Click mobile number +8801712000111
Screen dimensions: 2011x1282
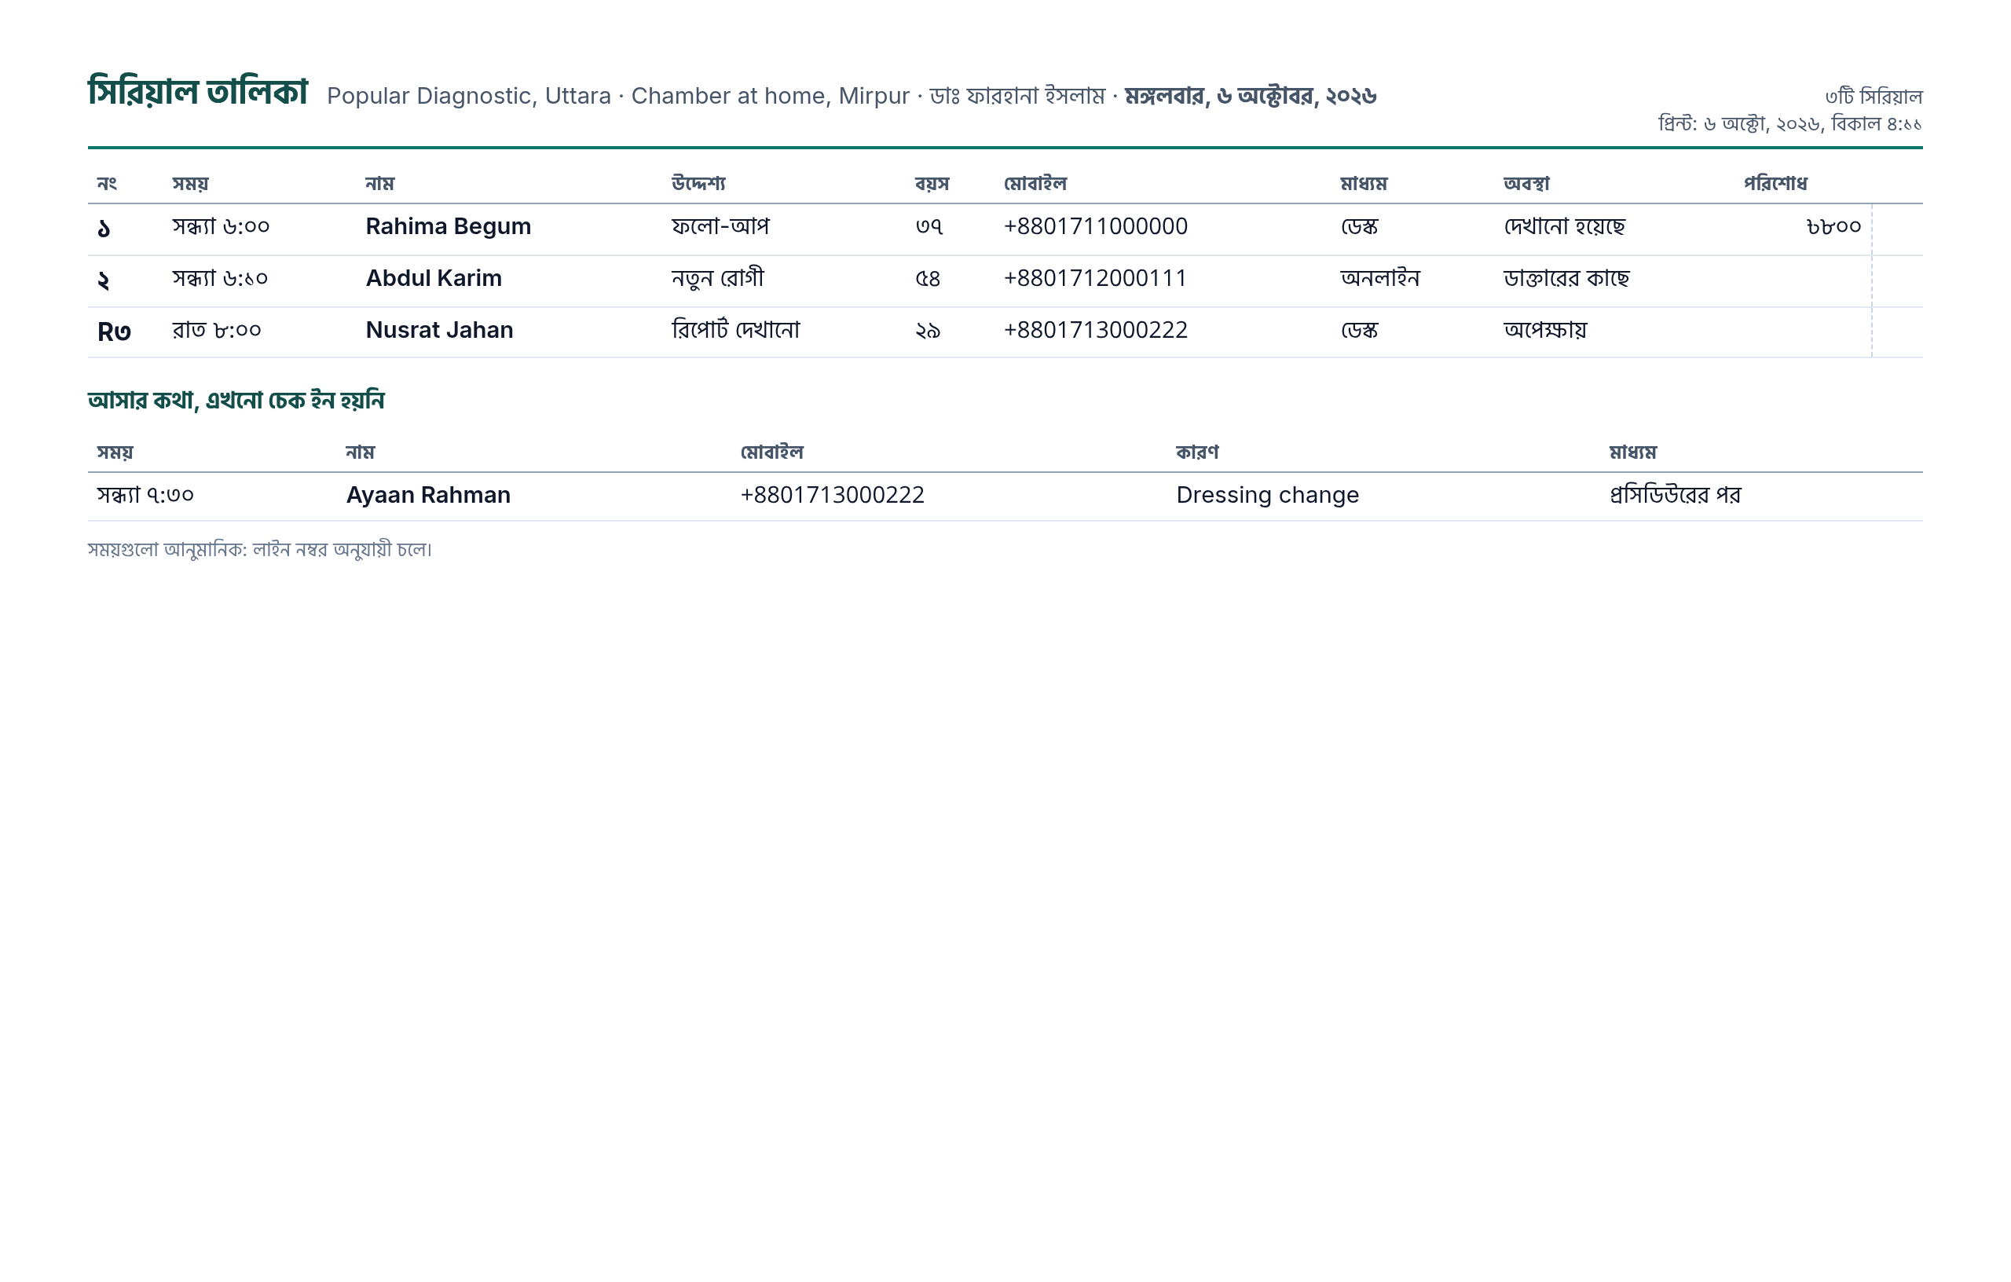[1095, 278]
